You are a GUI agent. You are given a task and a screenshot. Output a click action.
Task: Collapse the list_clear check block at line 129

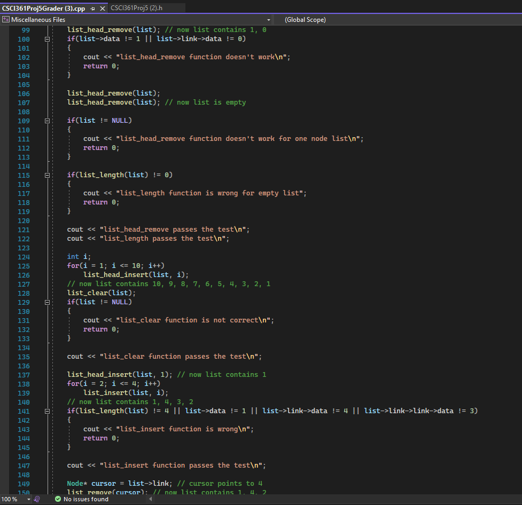click(x=47, y=302)
